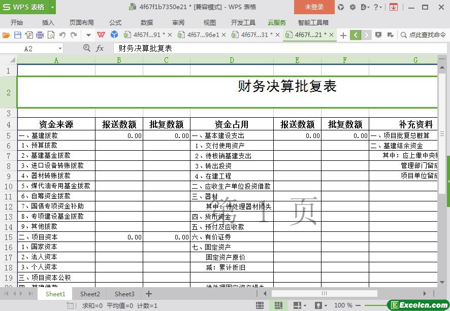Expand quick access toolbar customize arrow

88,35
